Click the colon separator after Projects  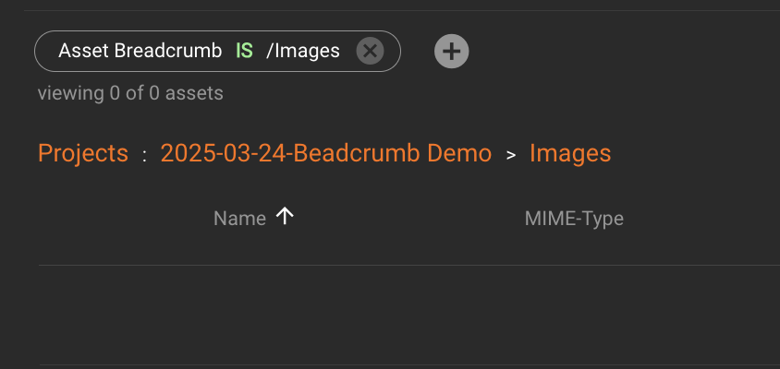pos(144,155)
